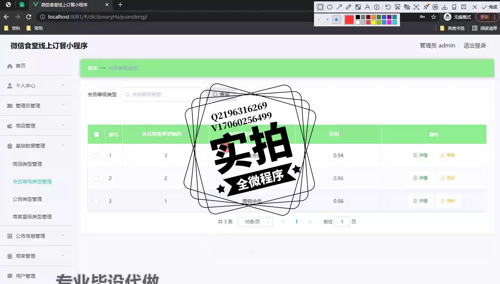500x284 pixels.
Task: Click the screen record icon
Action: 435,7
